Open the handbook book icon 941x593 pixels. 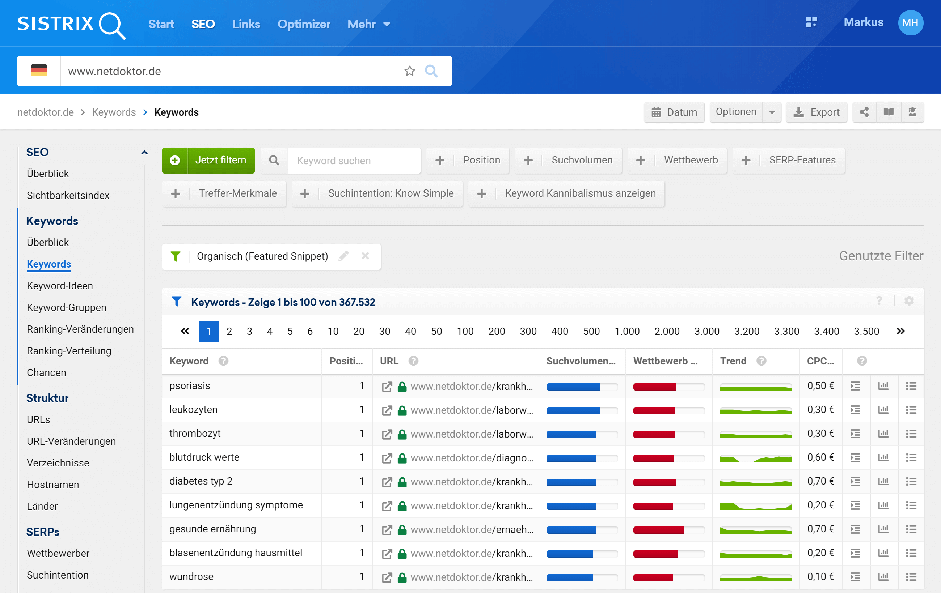(888, 112)
